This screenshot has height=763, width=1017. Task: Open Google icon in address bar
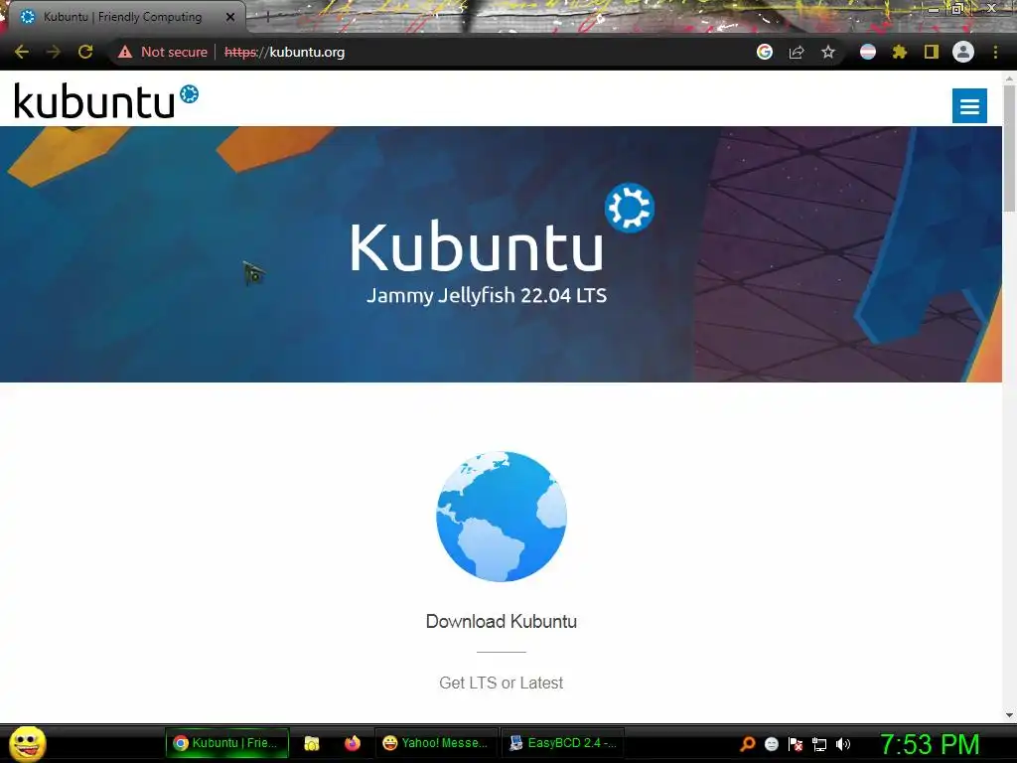(765, 52)
